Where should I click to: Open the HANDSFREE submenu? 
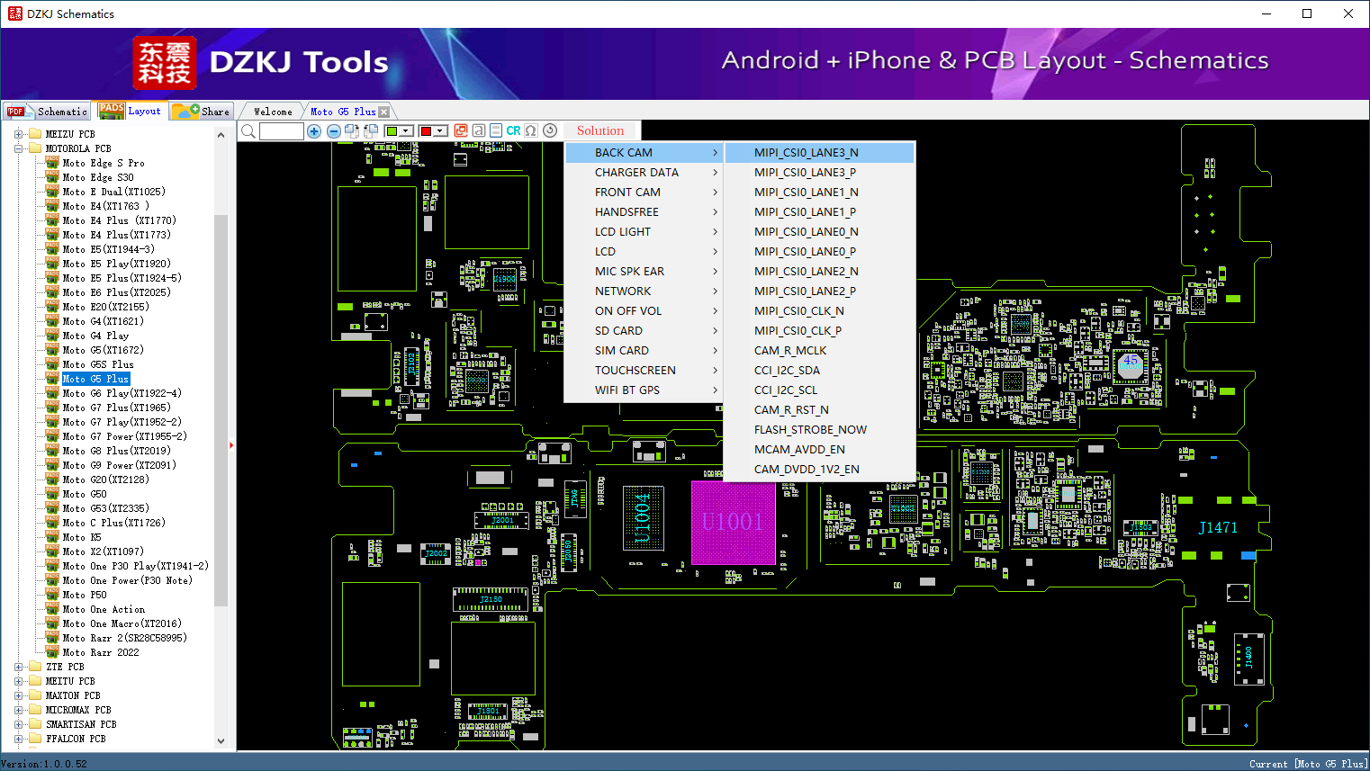point(644,212)
